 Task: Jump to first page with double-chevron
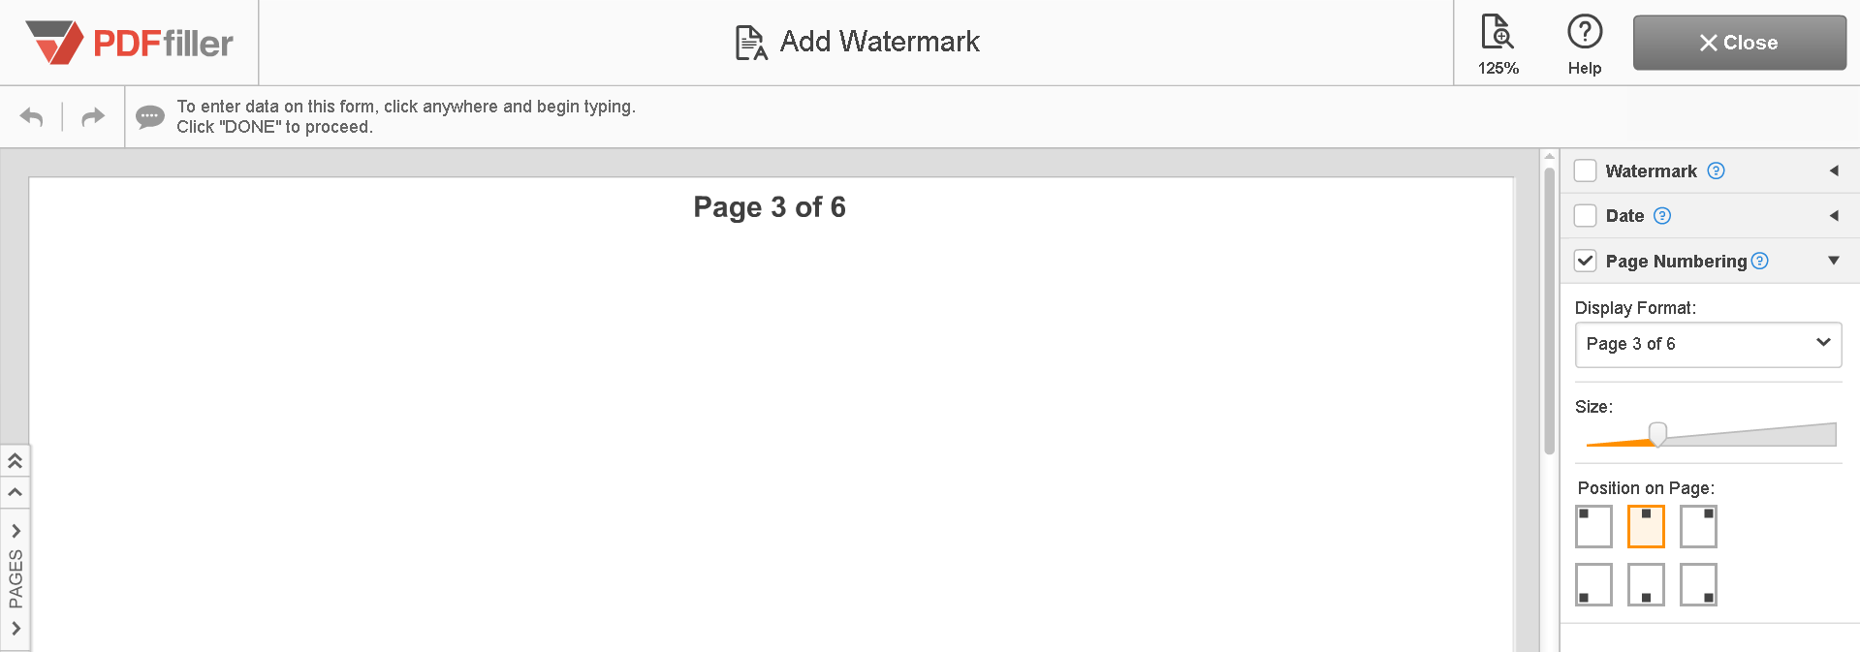(16, 461)
